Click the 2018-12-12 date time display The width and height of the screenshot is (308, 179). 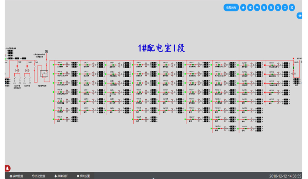point(285,176)
